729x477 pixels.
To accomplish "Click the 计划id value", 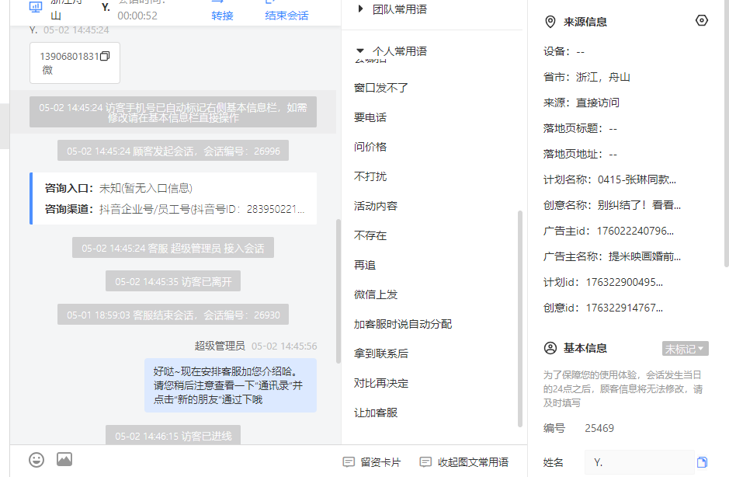I will pyautogui.click(x=624, y=282).
